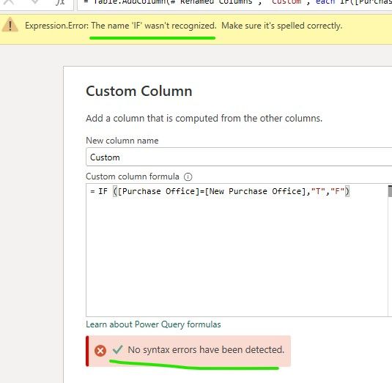
Task: Click the confirm checkmark in formula bar
Action: [x=34, y=2]
